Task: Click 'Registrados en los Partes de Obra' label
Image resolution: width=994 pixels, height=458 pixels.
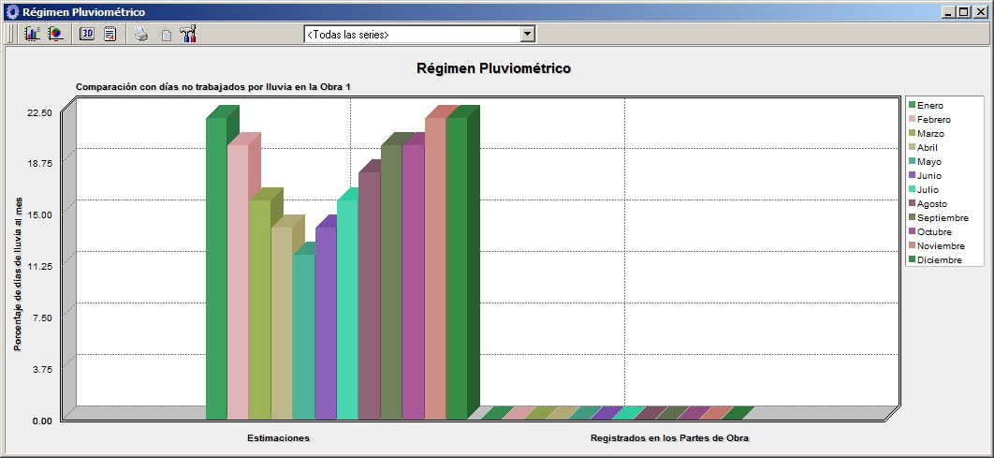Action: [669, 437]
